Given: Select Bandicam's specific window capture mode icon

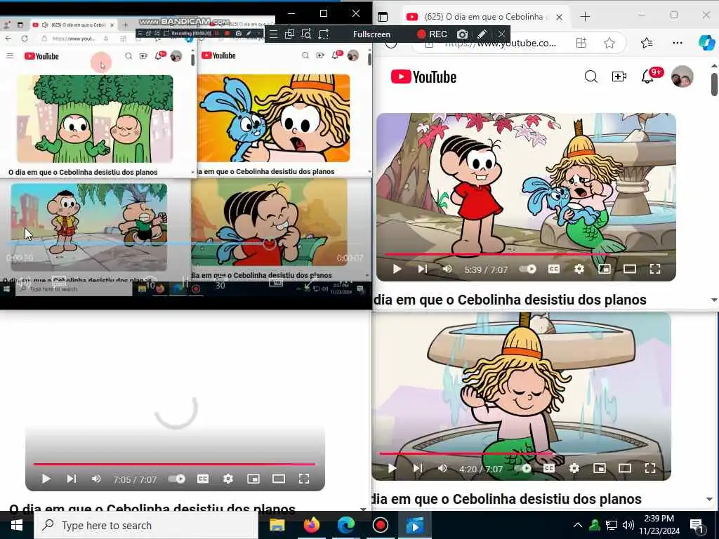Looking at the screenshot, I should coord(289,34).
